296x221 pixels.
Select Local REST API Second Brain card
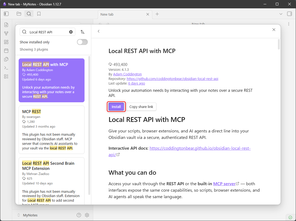point(52,181)
